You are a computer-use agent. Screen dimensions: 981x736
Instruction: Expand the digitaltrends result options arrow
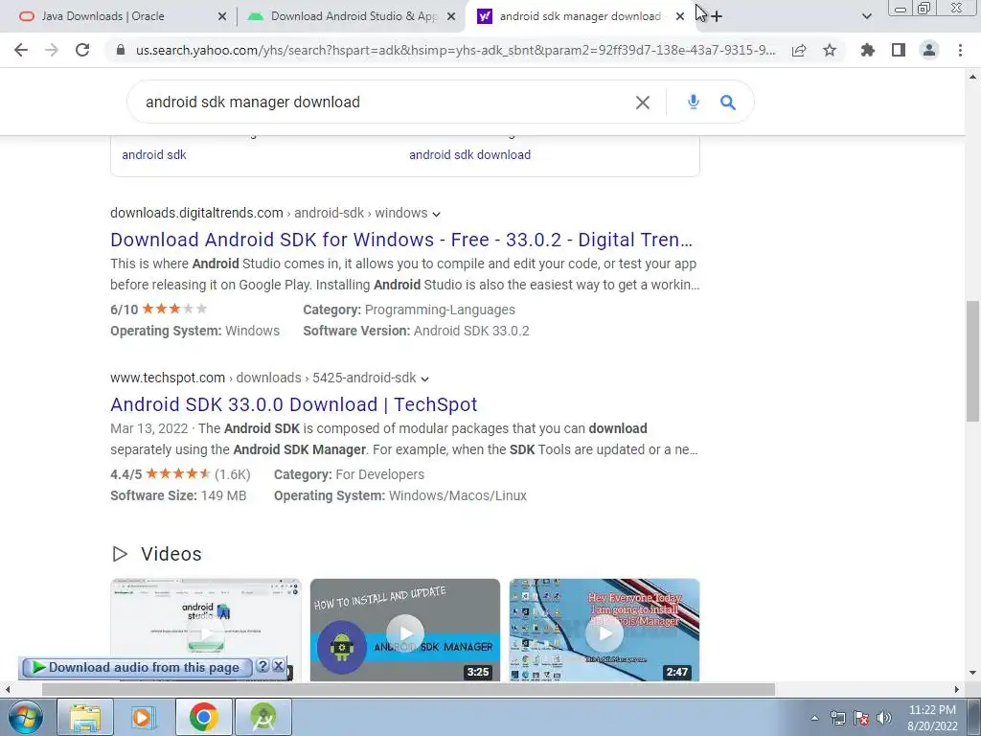(436, 214)
